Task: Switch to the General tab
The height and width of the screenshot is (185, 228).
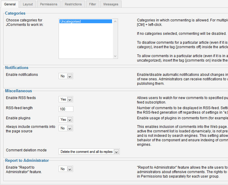Action: (x=10, y=4)
